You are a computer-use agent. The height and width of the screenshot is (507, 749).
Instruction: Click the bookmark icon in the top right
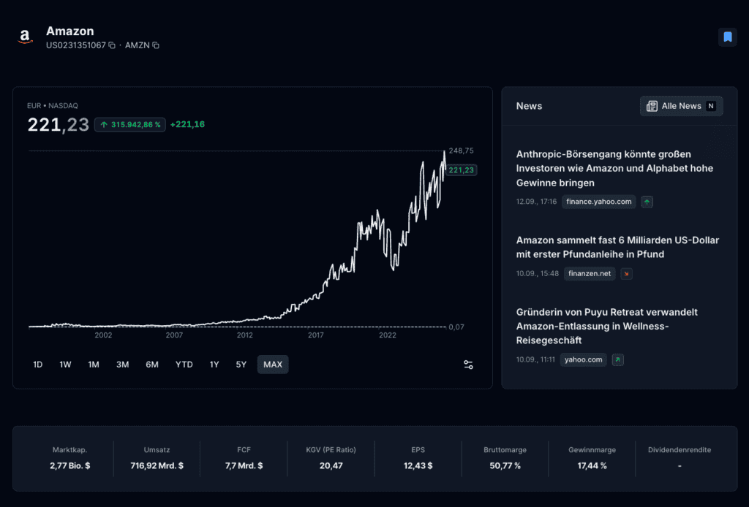(728, 37)
